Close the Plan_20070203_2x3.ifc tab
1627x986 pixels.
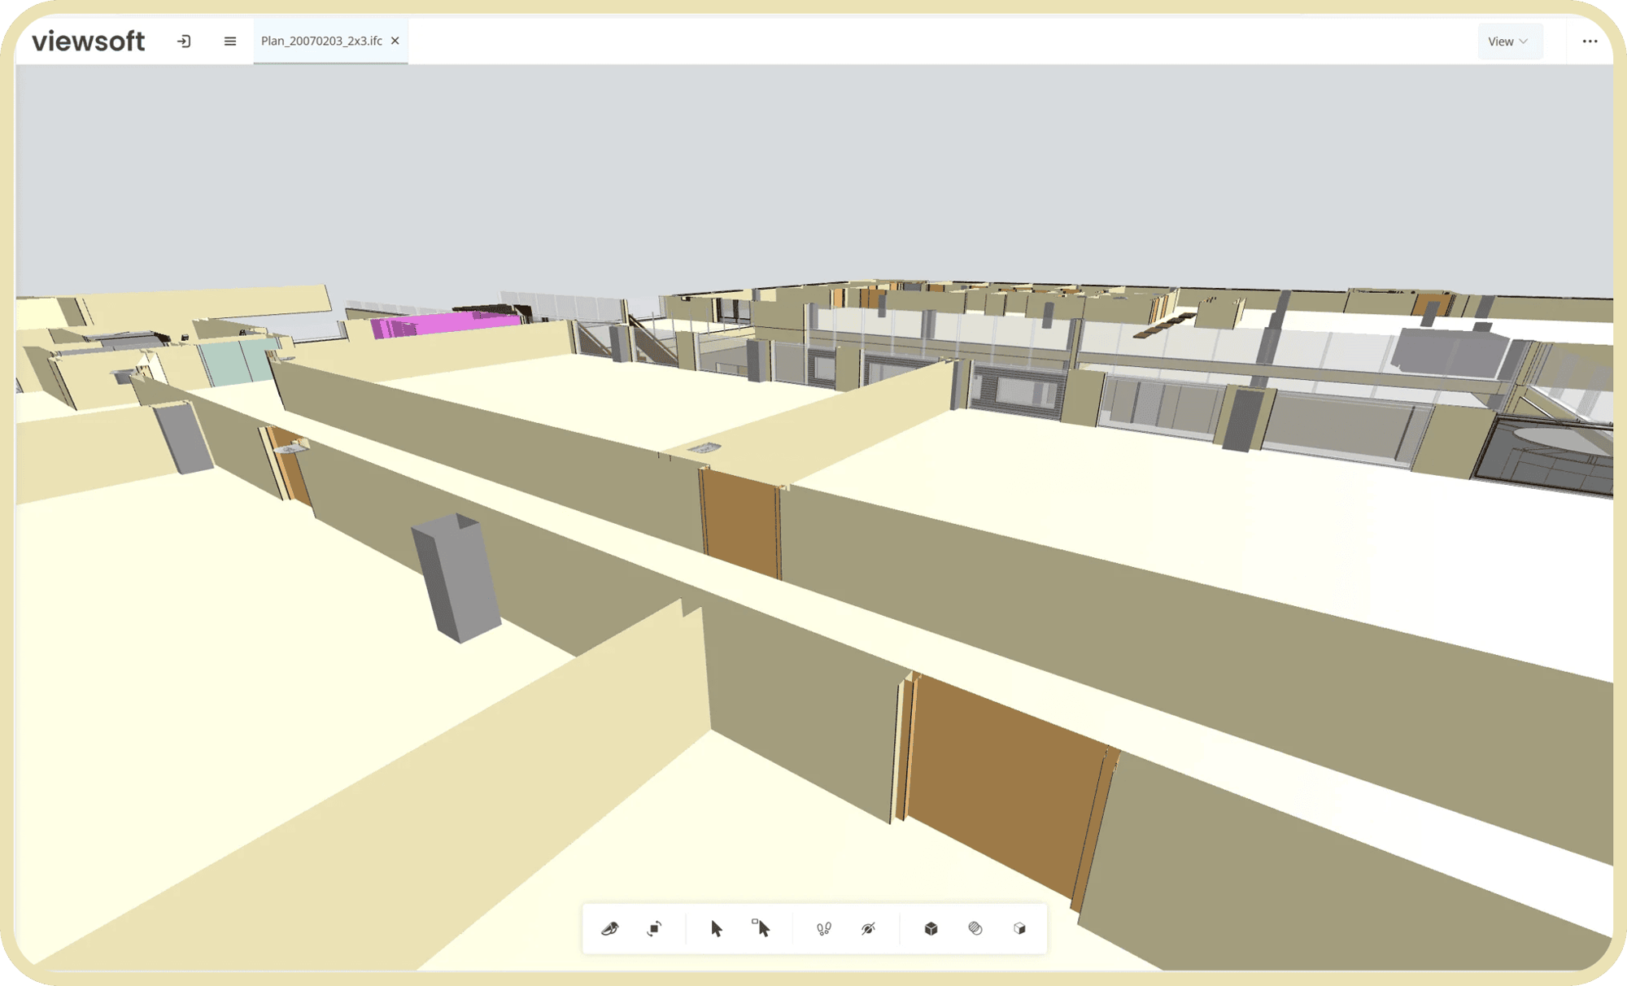click(x=395, y=41)
